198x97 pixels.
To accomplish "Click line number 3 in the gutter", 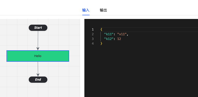I will (x=93, y=39).
